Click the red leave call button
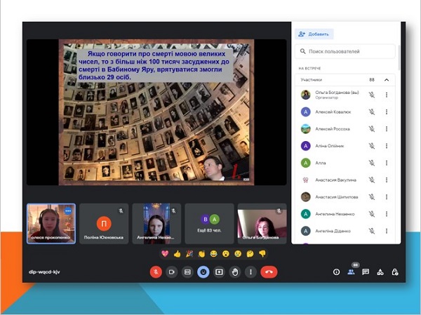The height and width of the screenshot is (315, 421). (x=269, y=272)
